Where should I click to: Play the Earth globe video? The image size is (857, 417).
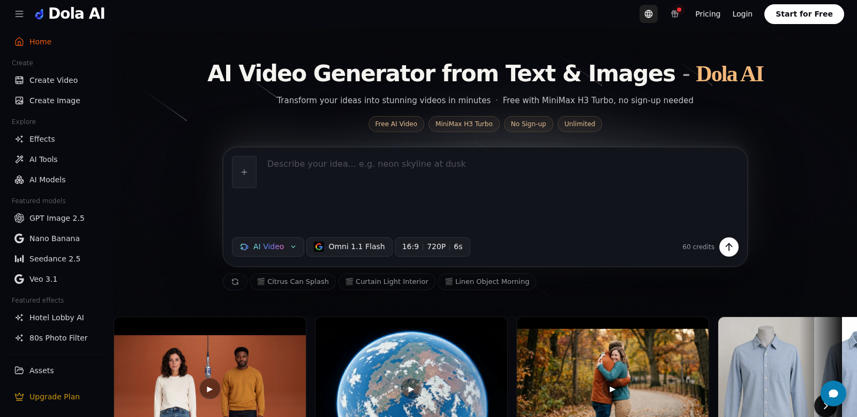(411, 389)
